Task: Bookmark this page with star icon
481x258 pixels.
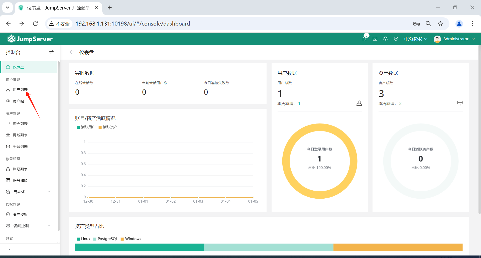Action: [440, 24]
